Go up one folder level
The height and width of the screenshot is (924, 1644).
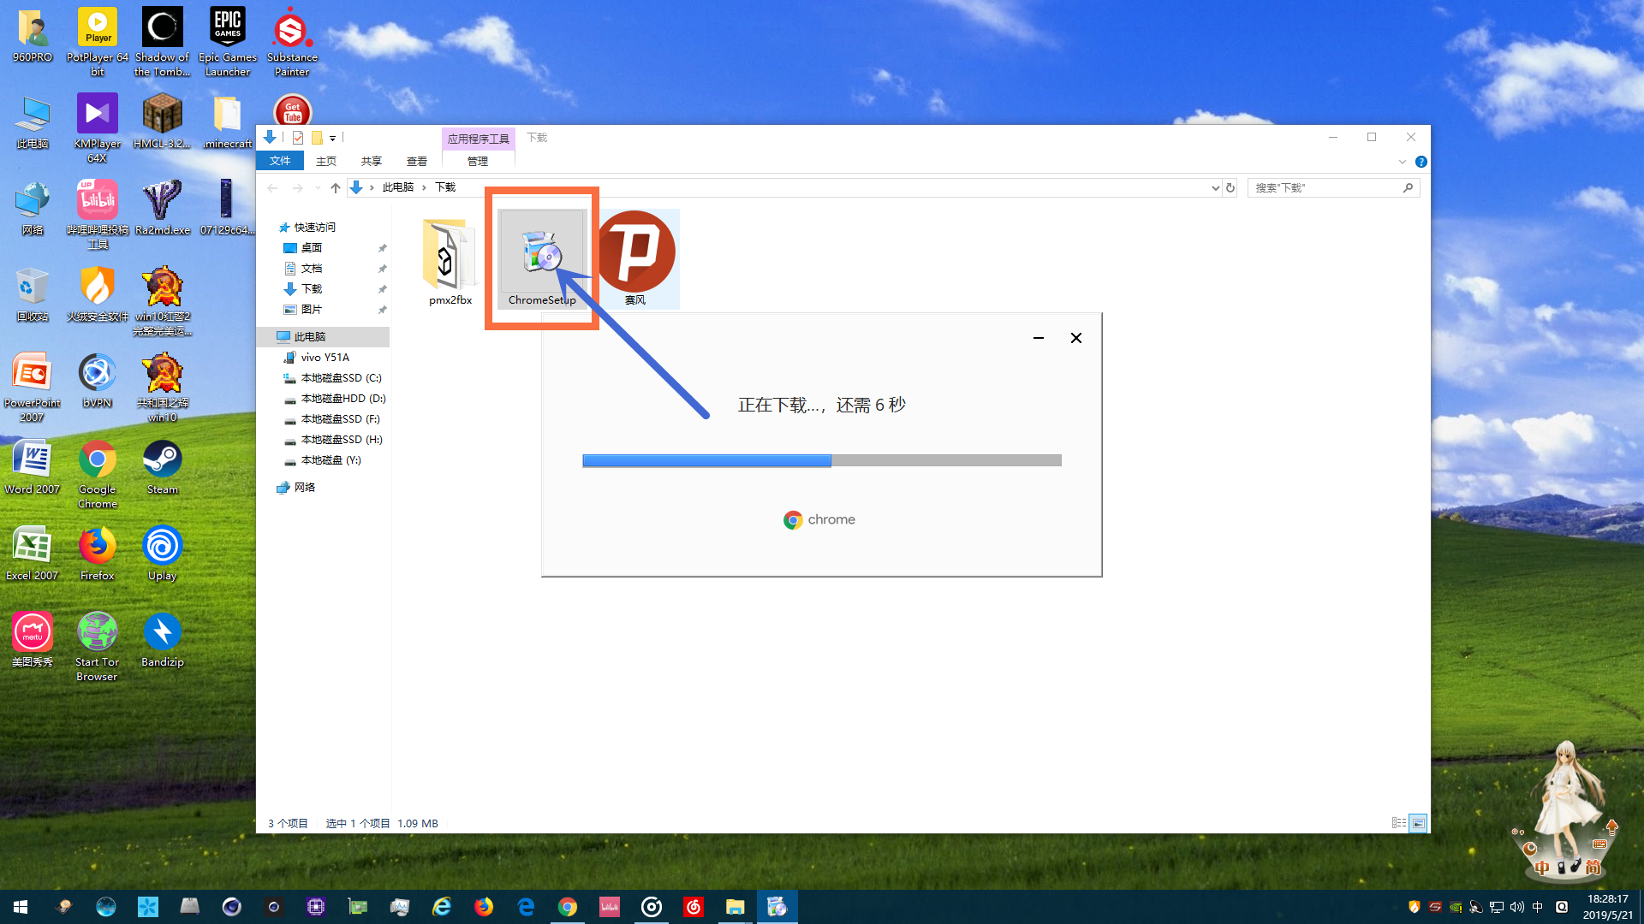[x=336, y=187]
